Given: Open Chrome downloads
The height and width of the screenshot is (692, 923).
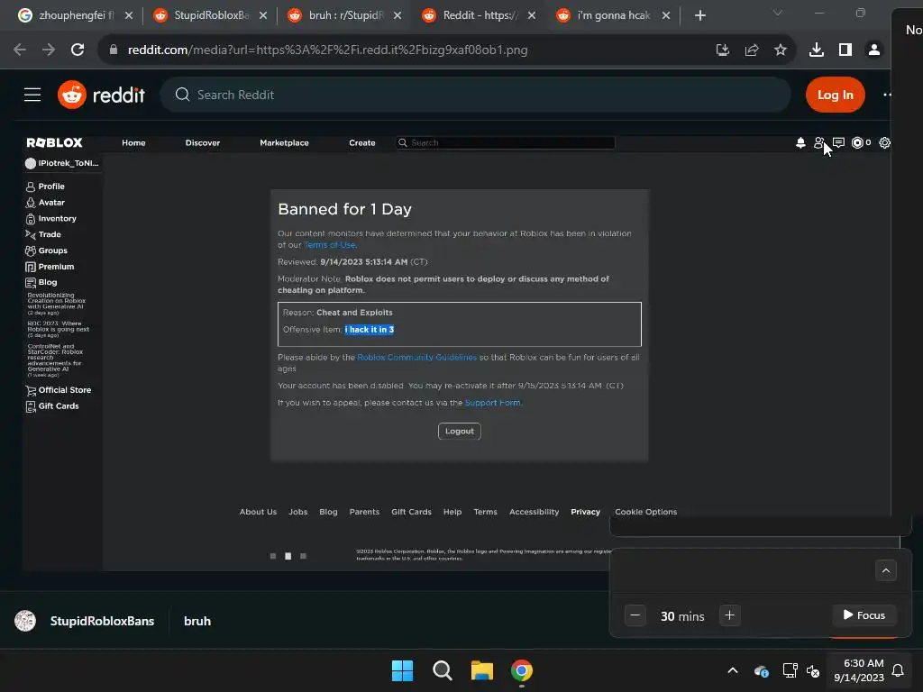Looking at the screenshot, I should pyautogui.click(x=816, y=50).
